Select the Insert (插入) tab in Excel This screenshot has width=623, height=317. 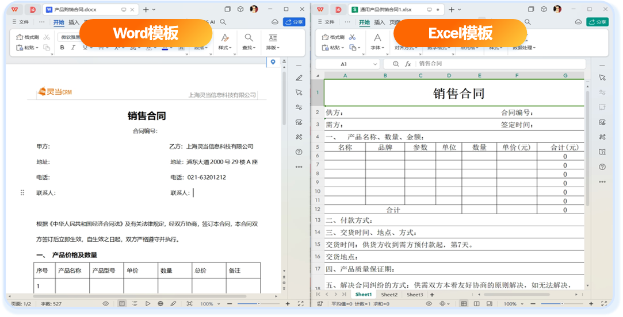pyautogui.click(x=379, y=22)
